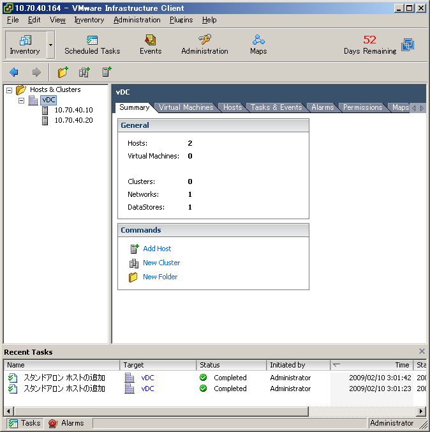Click the New Cluster command link

point(161,263)
